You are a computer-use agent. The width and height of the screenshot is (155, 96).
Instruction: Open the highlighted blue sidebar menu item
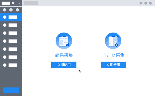point(11,17)
